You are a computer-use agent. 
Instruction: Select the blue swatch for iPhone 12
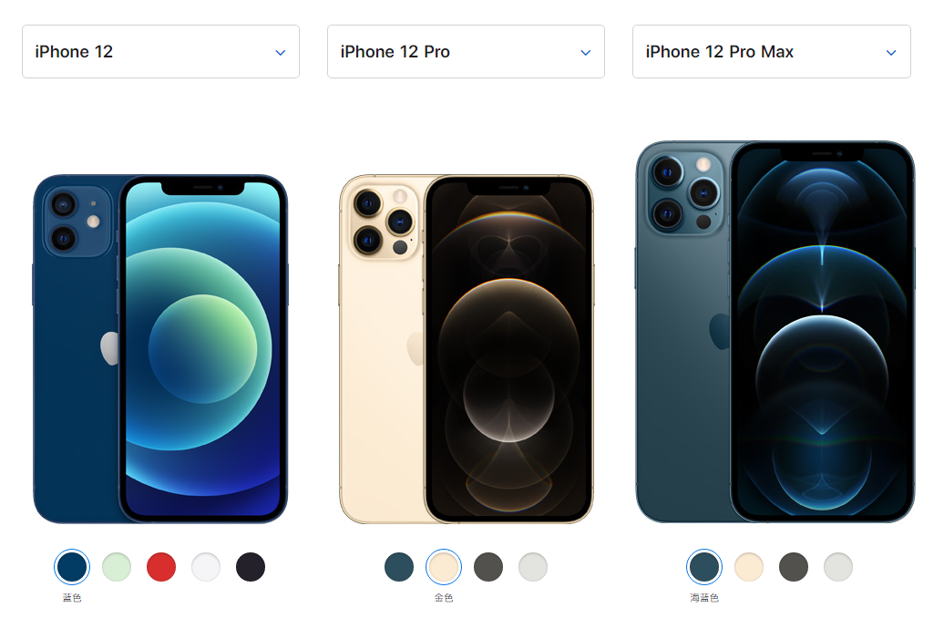[72, 567]
